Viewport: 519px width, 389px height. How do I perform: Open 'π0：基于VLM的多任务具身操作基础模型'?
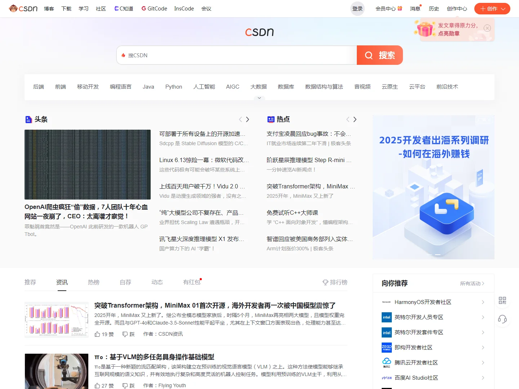tap(154, 357)
